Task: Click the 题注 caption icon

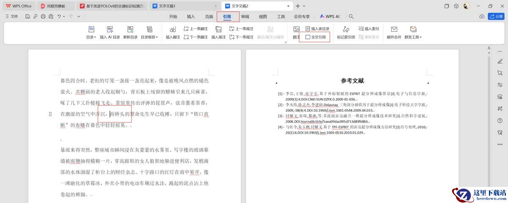Action: (x=296, y=29)
